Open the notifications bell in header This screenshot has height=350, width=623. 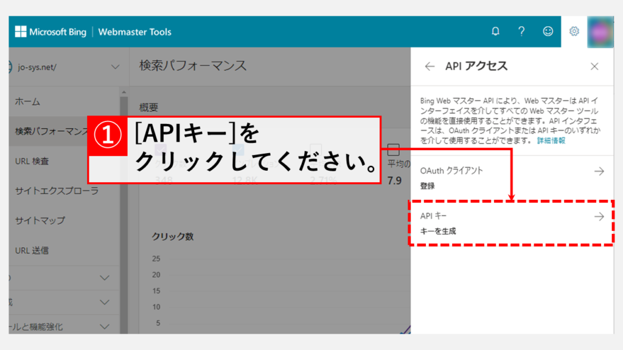(496, 32)
